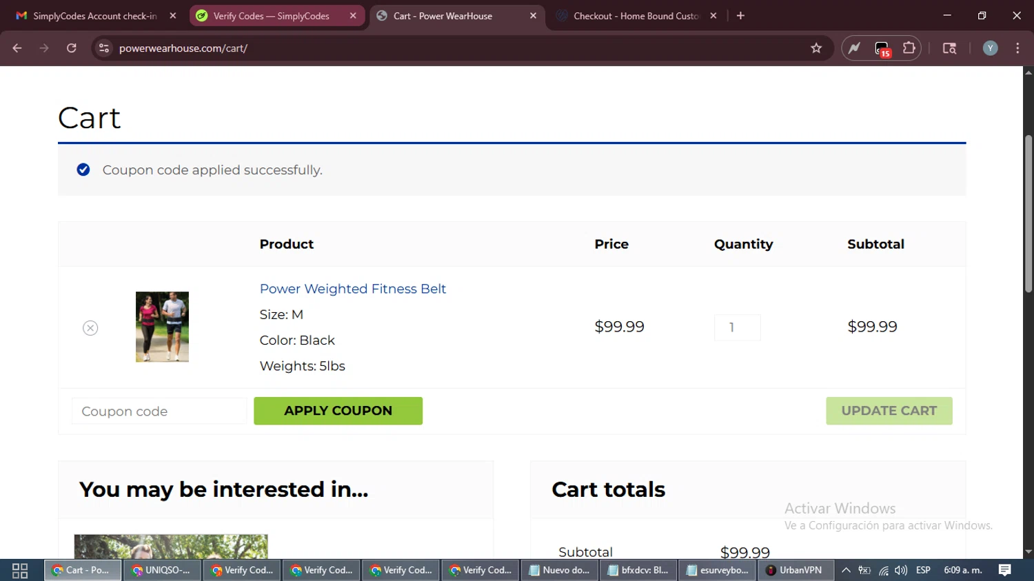Open the Nuevo do... taskbar document
1034x581 pixels.
(x=560, y=571)
